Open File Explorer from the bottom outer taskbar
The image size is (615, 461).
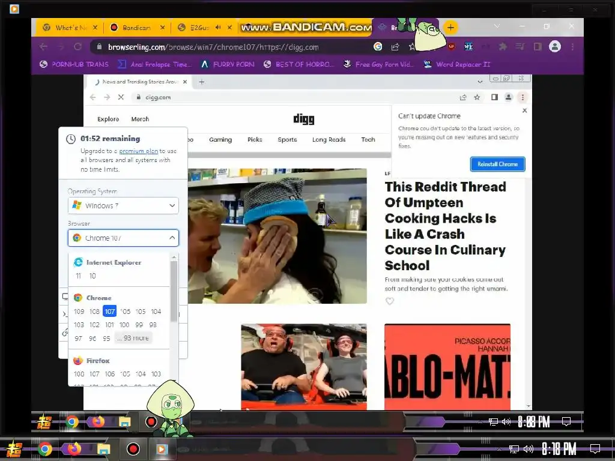point(103,449)
